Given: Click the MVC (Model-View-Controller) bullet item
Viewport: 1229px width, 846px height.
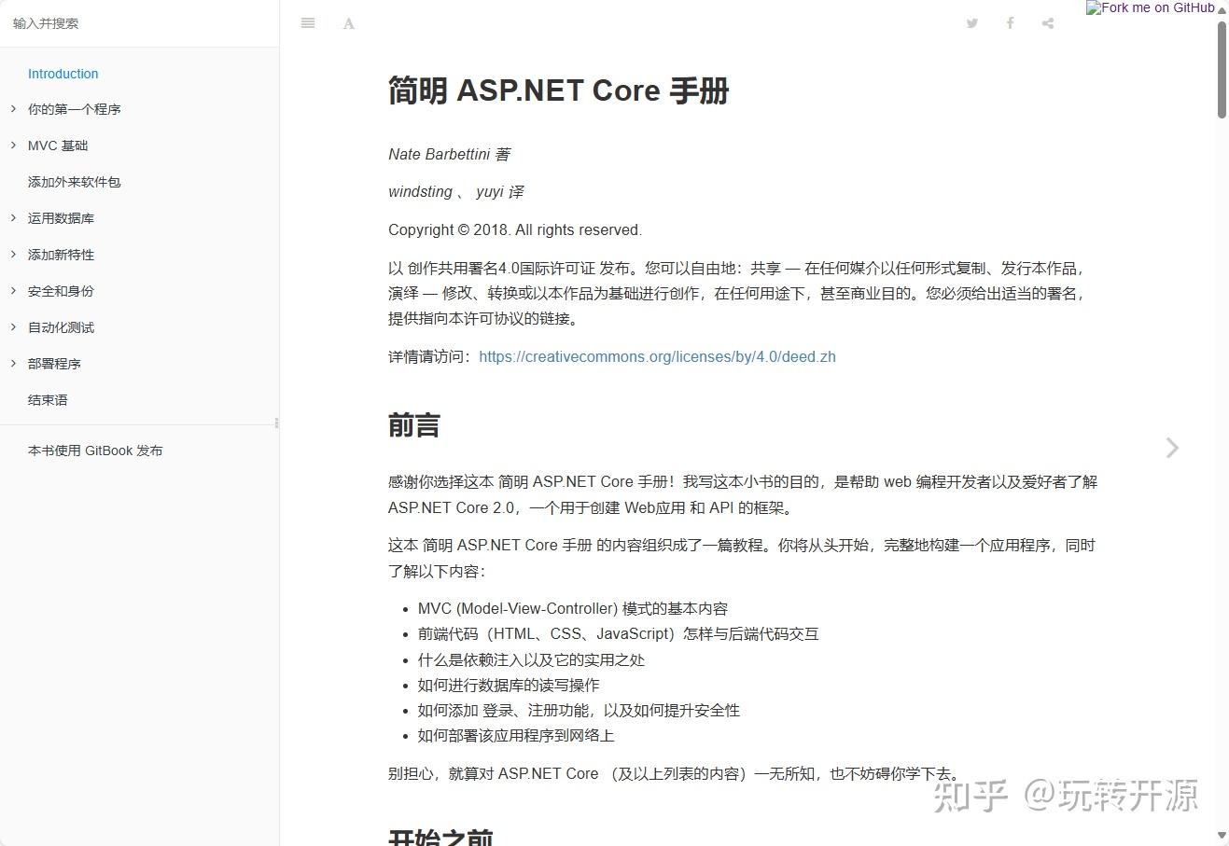Looking at the screenshot, I should click(x=573, y=608).
